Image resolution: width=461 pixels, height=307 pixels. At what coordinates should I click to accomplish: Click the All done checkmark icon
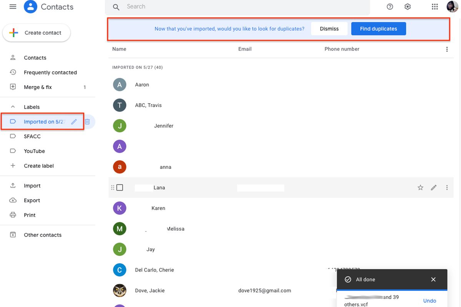[348, 279]
